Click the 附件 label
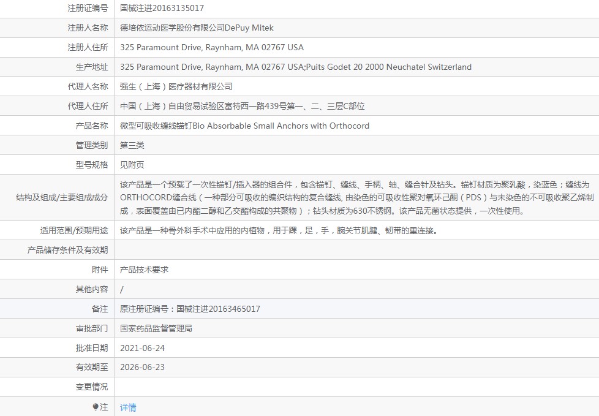This screenshot has width=599, height=416. pyautogui.click(x=100, y=270)
